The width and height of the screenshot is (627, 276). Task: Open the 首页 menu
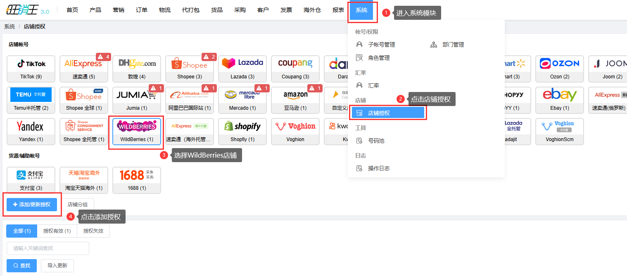click(72, 10)
